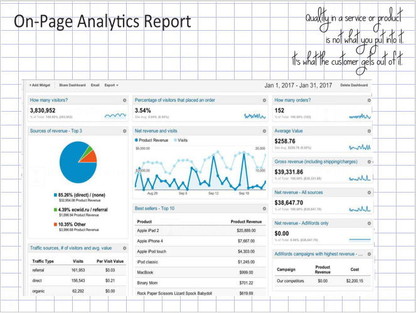This screenshot has height=313, width=416.
Task: Select the Binary Mom row
Action: (x=200, y=283)
